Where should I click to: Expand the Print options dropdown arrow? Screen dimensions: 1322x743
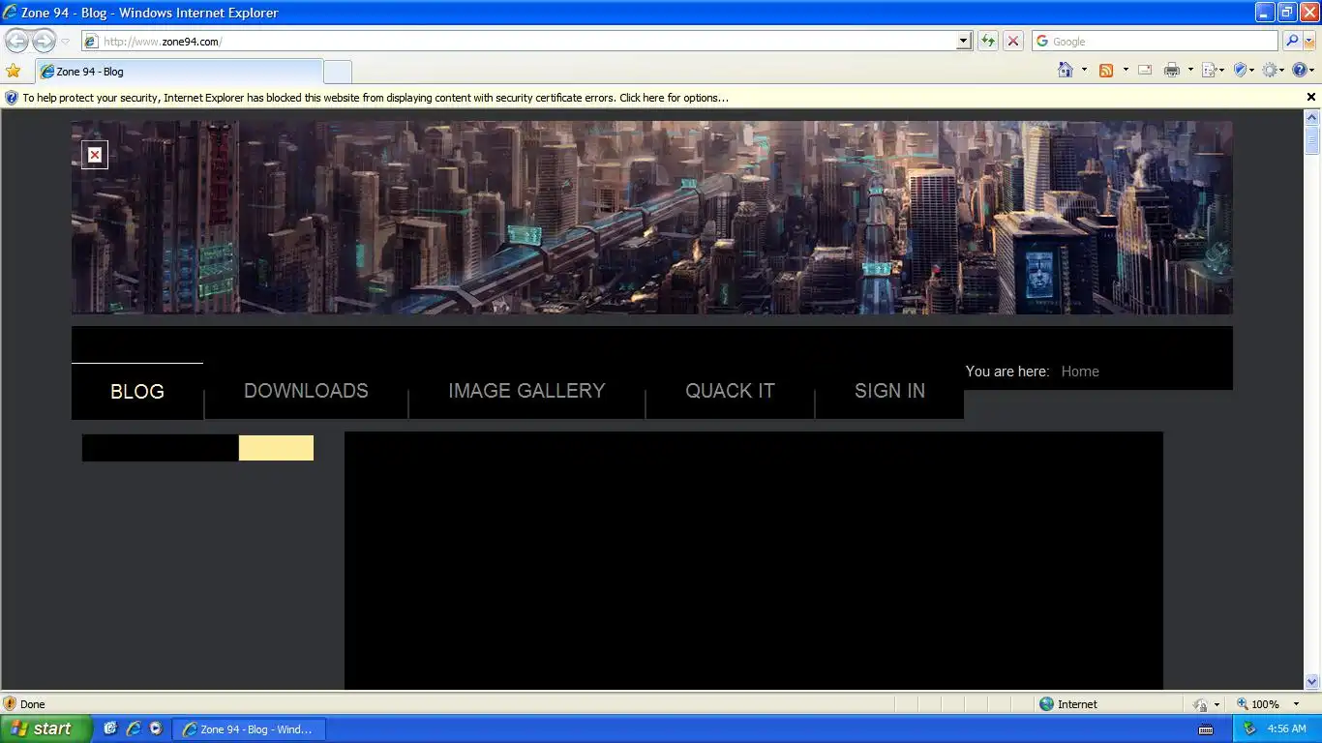tap(1190, 70)
